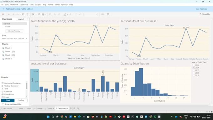This screenshot has height=120, width=213.
Task: Click the Buy Tableau link
Action: click(x=201, y=9)
